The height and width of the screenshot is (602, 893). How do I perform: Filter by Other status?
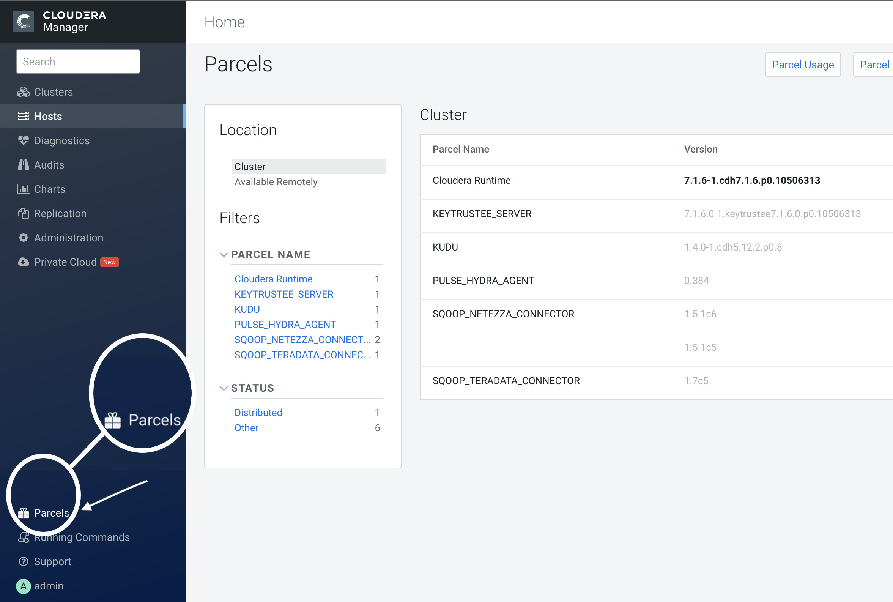(246, 428)
